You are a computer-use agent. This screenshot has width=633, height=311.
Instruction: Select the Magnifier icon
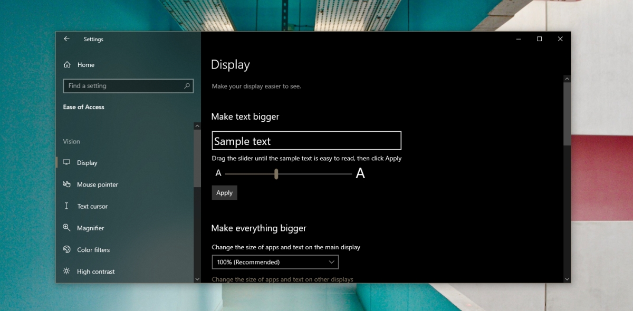click(66, 228)
